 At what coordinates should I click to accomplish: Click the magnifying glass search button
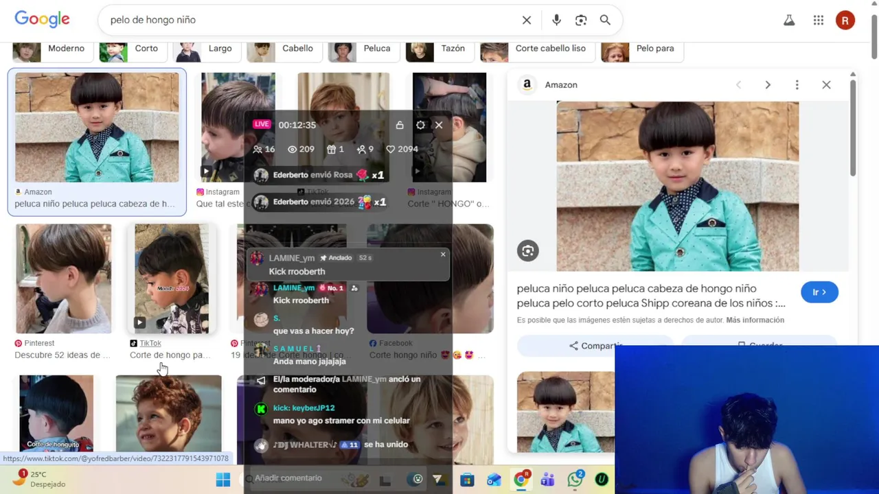[x=605, y=20]
